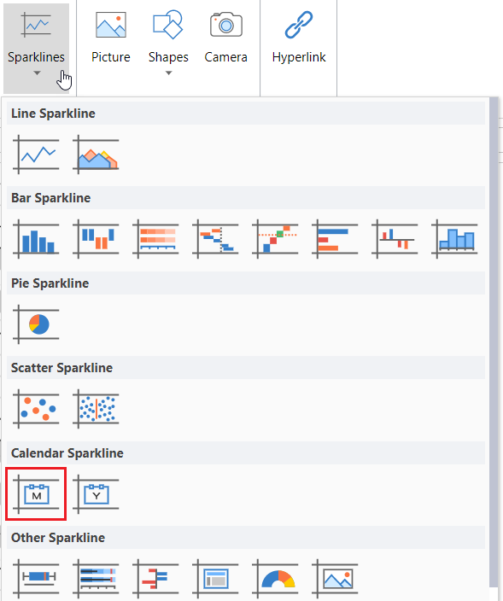
Task: Pick the Box plot sparkline
Action: tap(36, 579)
